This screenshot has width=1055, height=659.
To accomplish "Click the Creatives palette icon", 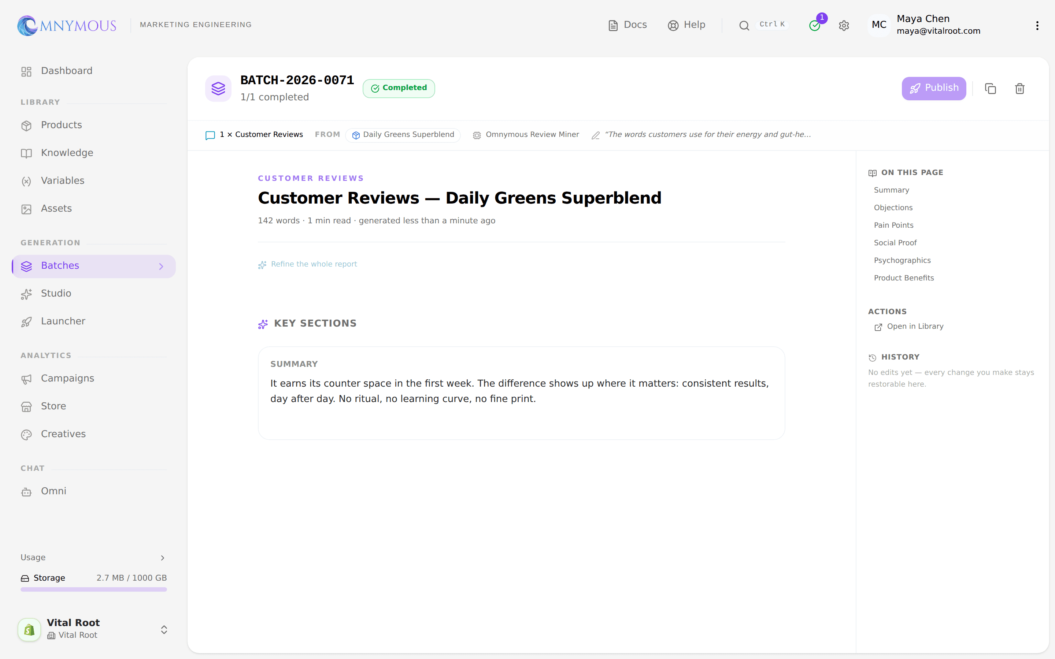I will pyautogui.click(x=27, y=435).
